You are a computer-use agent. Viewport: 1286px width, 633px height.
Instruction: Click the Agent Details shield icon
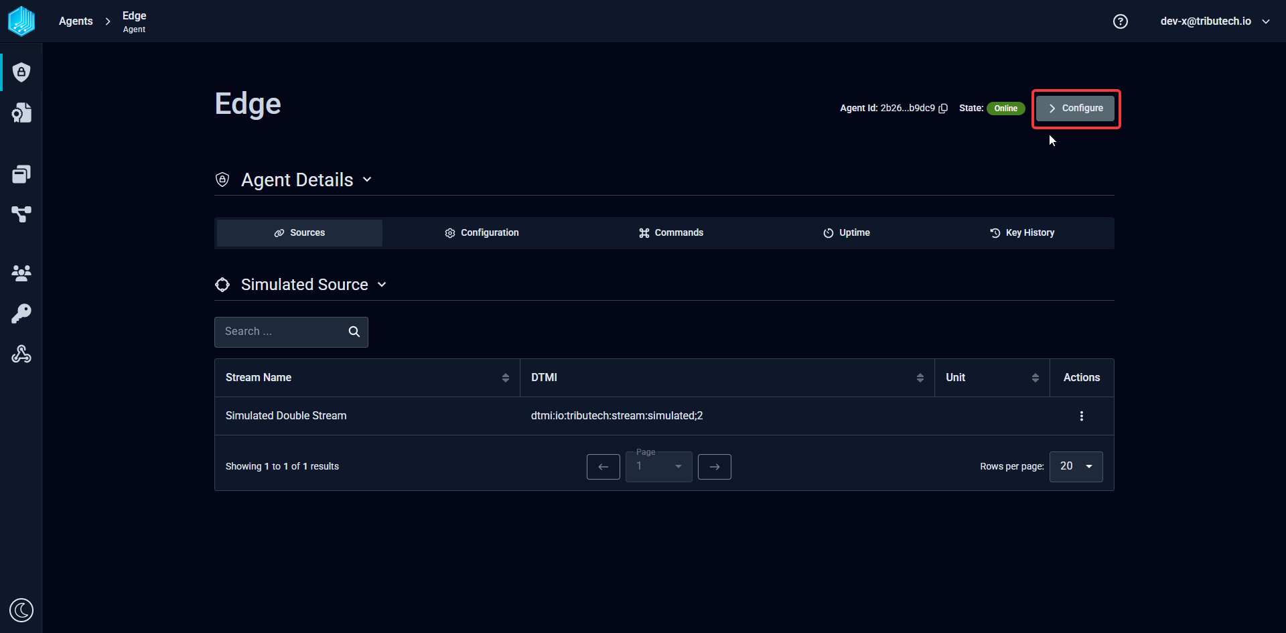pos(222,180)
